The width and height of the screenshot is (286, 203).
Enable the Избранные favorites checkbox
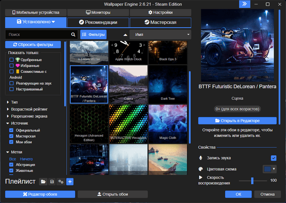coord(12,66)
